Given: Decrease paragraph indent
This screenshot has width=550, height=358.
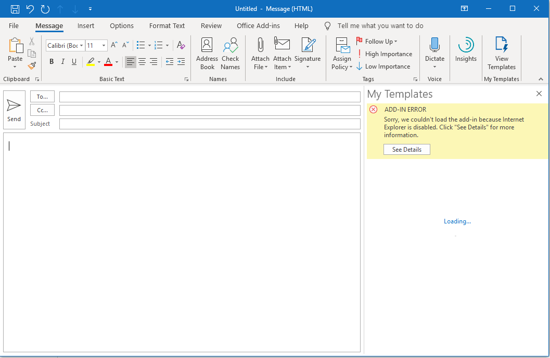Looking at the screenshot, I should click(170, 62).
